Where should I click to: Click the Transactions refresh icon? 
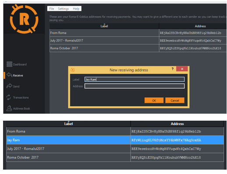[x=9, y=97]
